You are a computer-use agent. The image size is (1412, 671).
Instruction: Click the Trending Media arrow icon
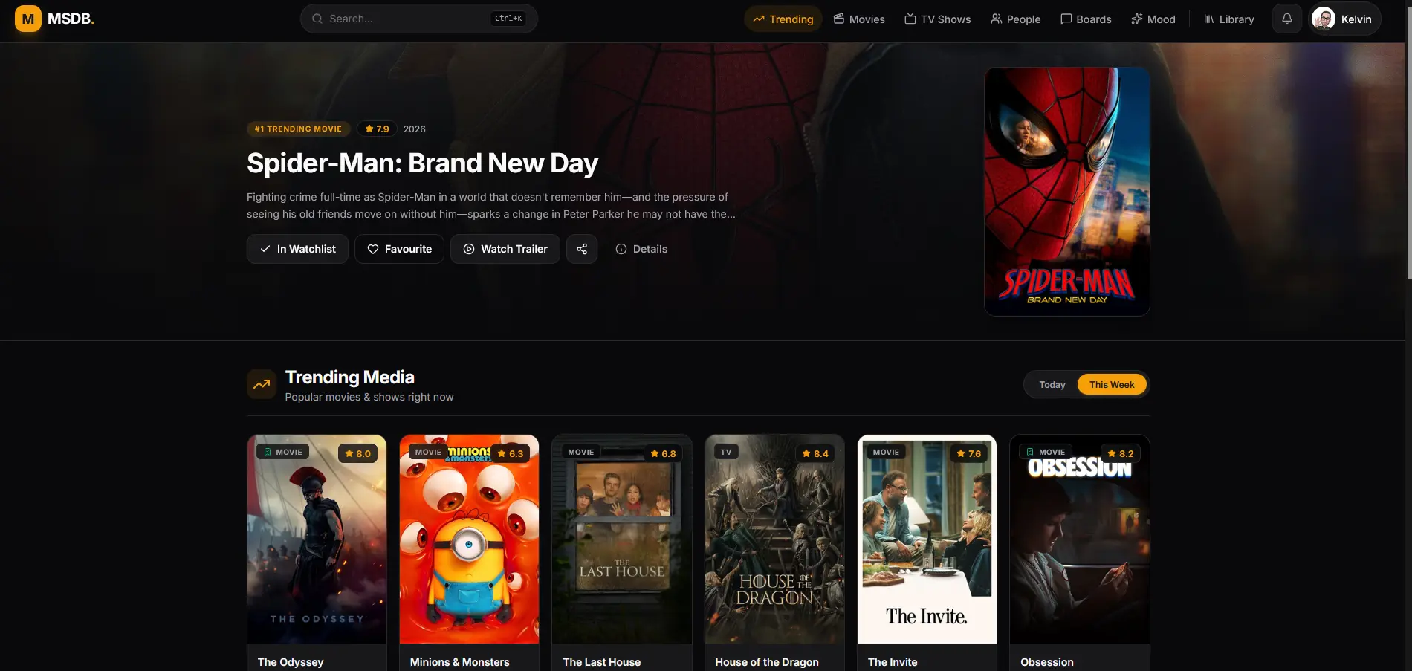(262, 384)
